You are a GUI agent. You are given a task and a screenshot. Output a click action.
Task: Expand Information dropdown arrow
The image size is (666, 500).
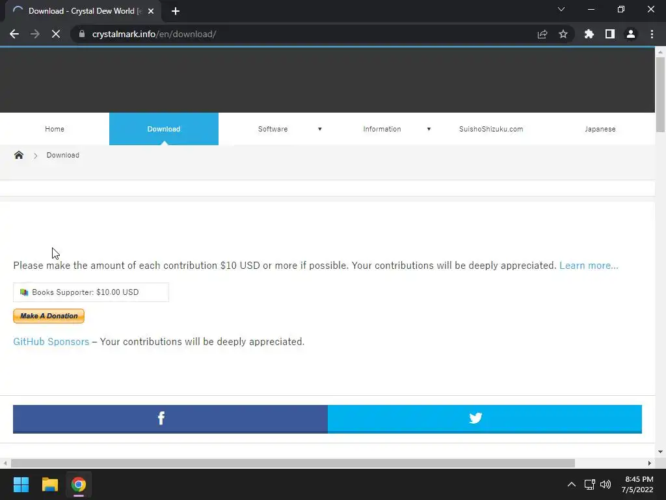coord(429,129)
